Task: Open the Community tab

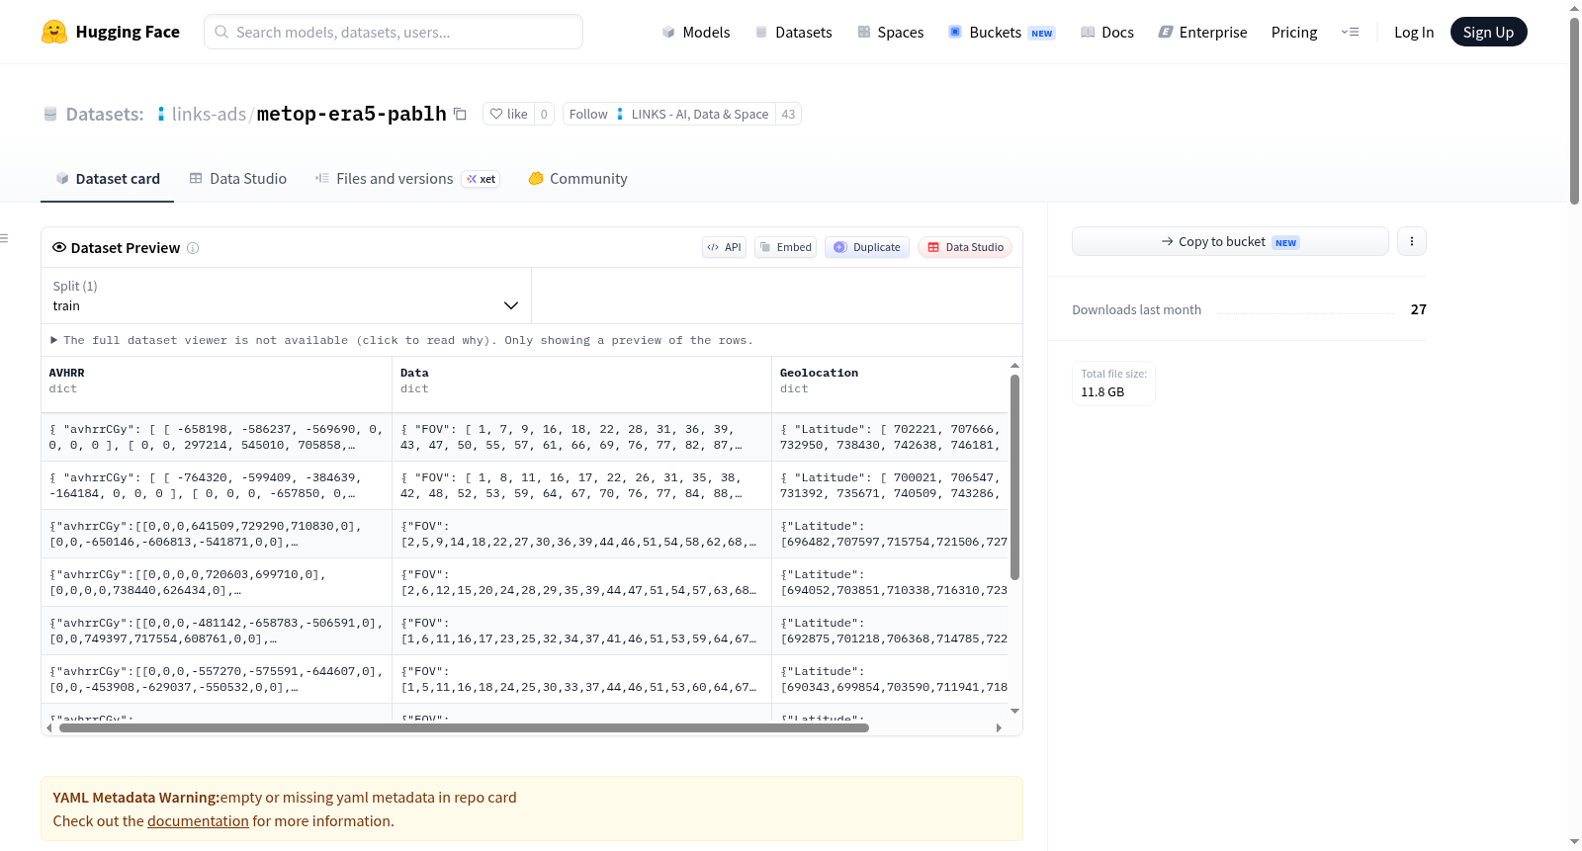Action: (x=577, y=178)
